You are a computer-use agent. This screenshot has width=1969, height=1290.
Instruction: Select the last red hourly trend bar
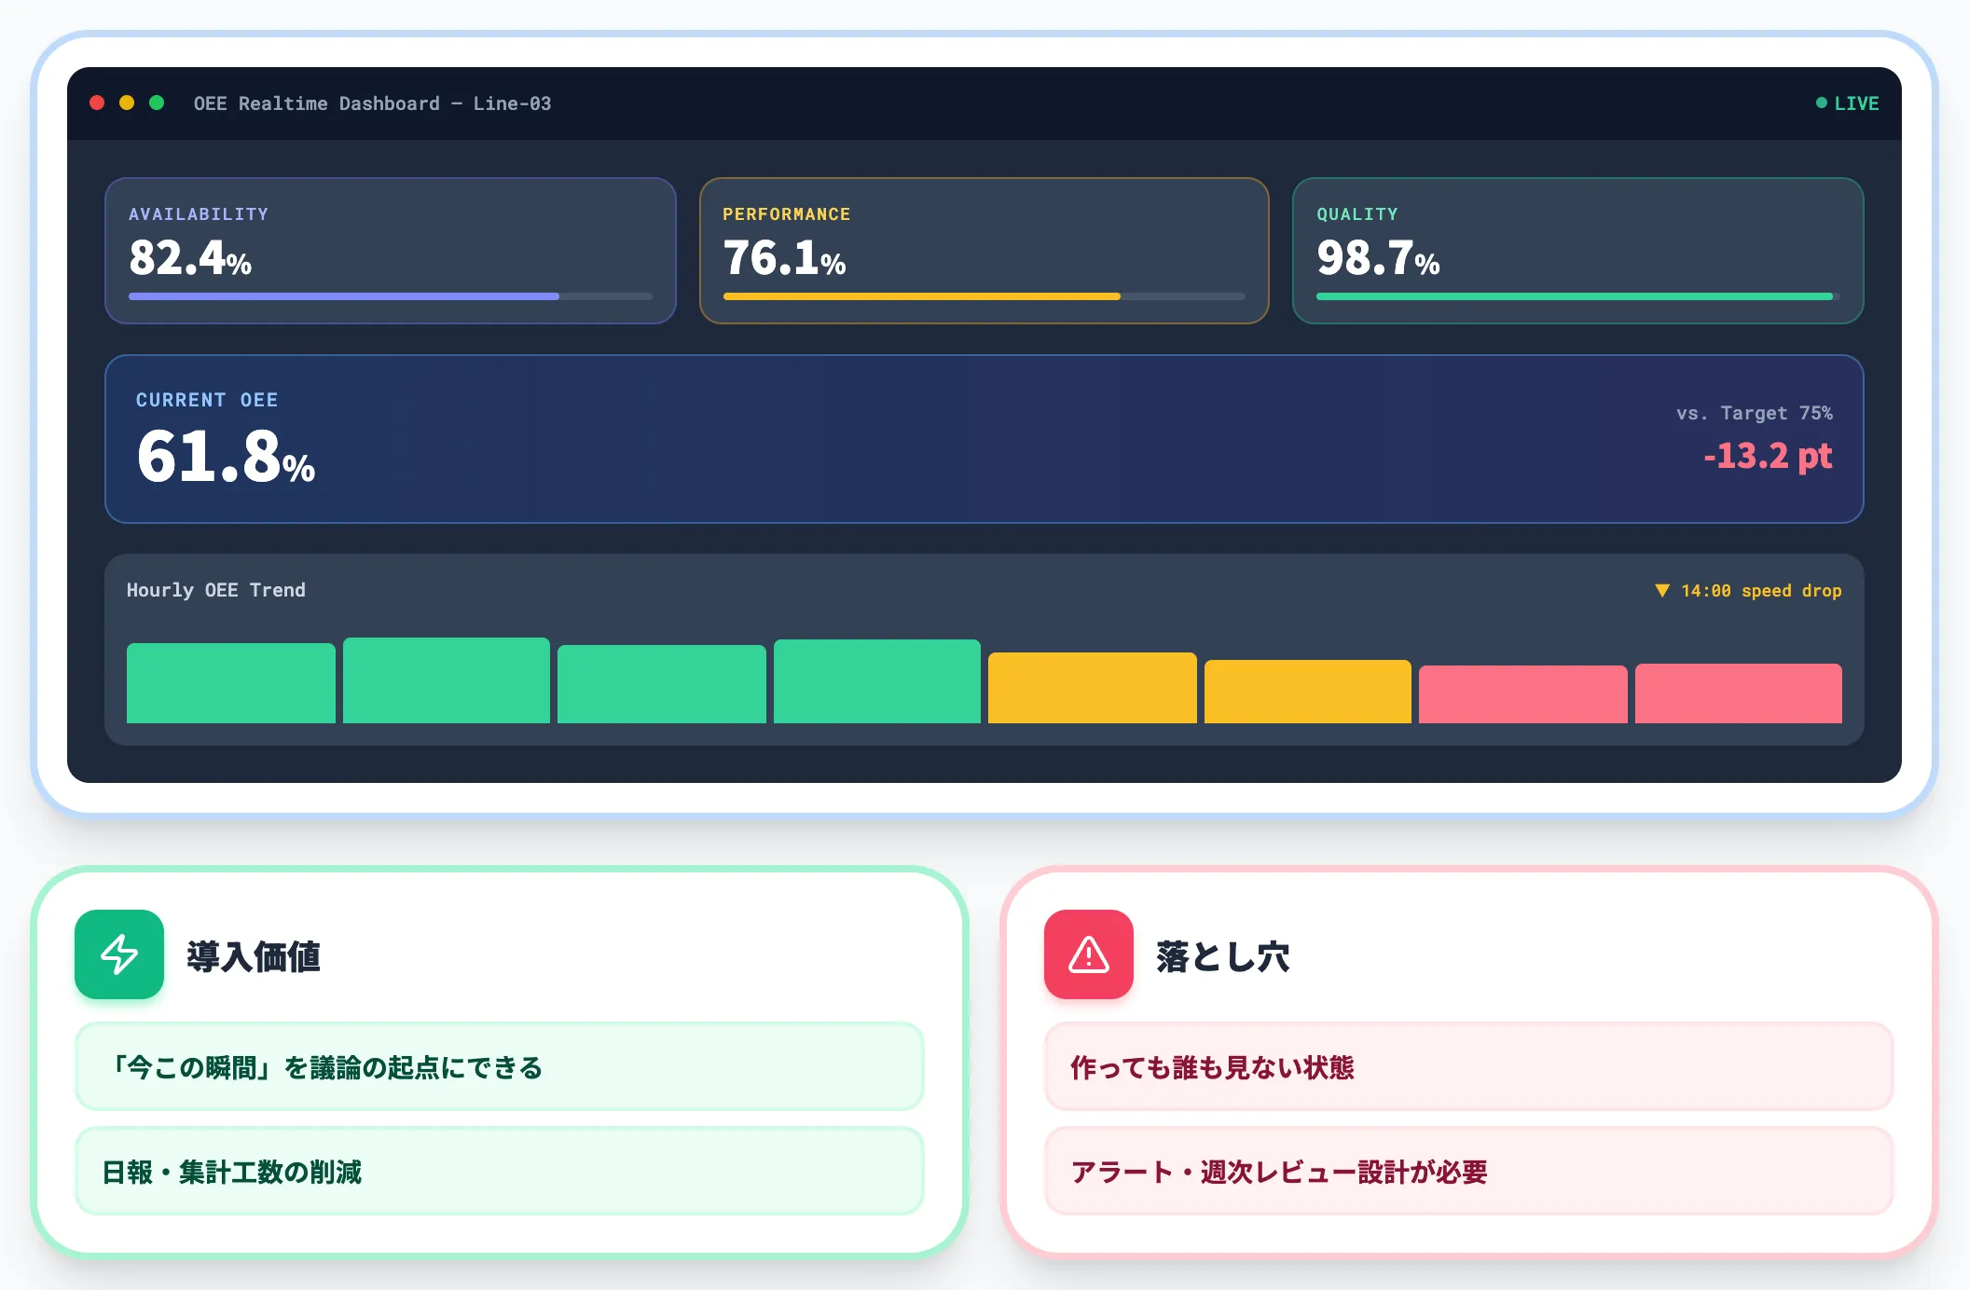1739,693
